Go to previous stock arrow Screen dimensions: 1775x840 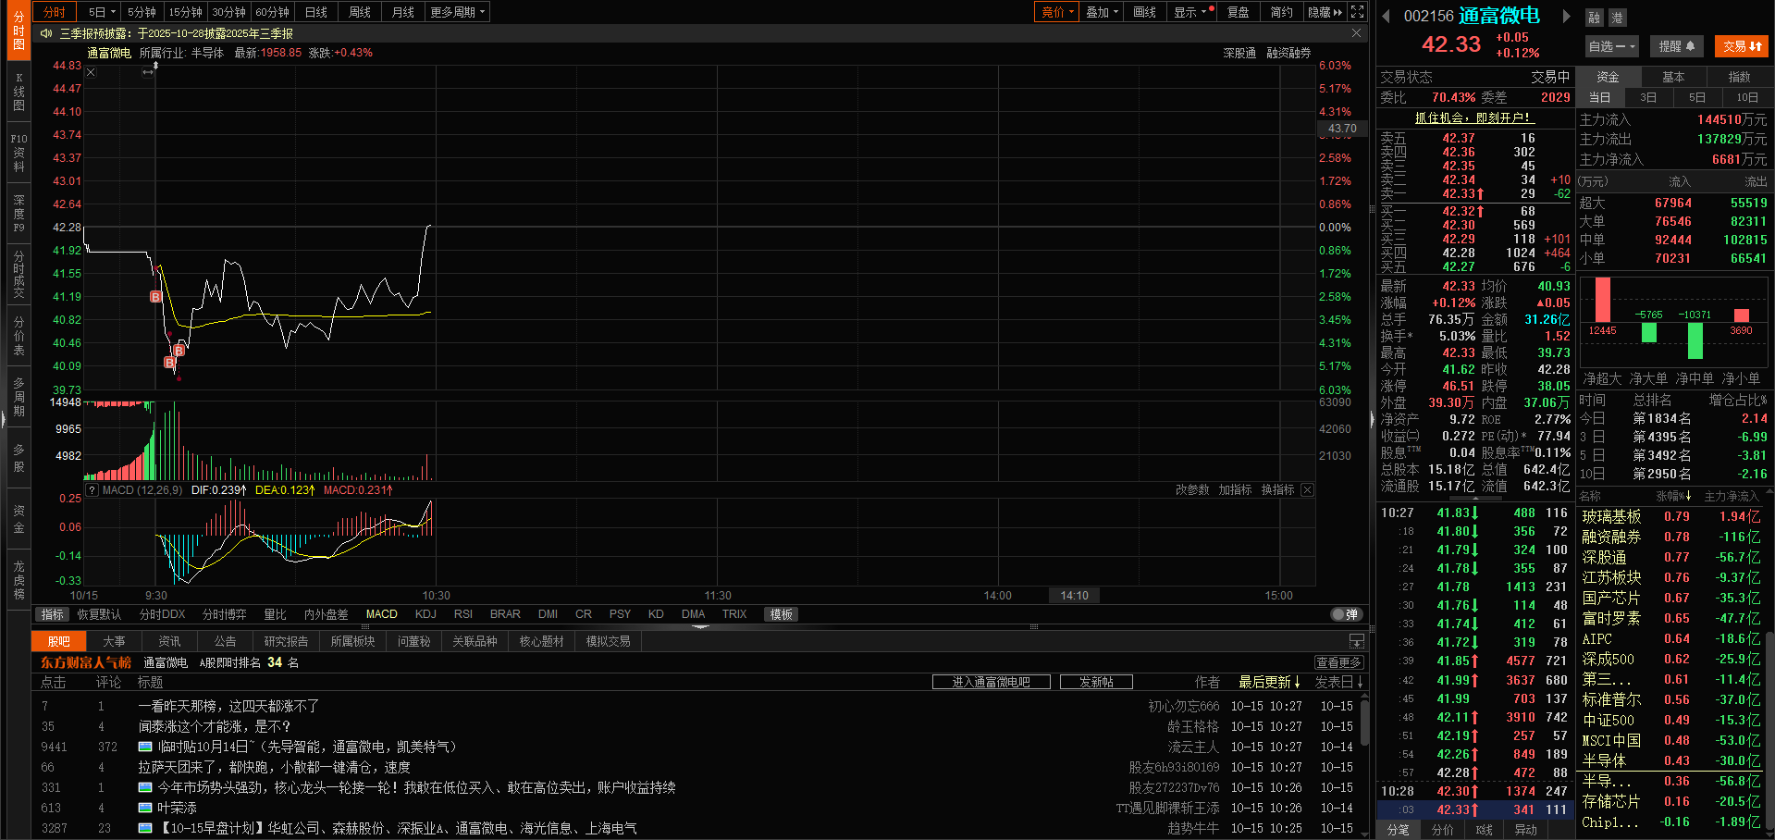click(1386, 16)
